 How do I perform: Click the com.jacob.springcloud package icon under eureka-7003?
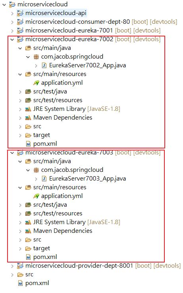[x=36, y=170]
